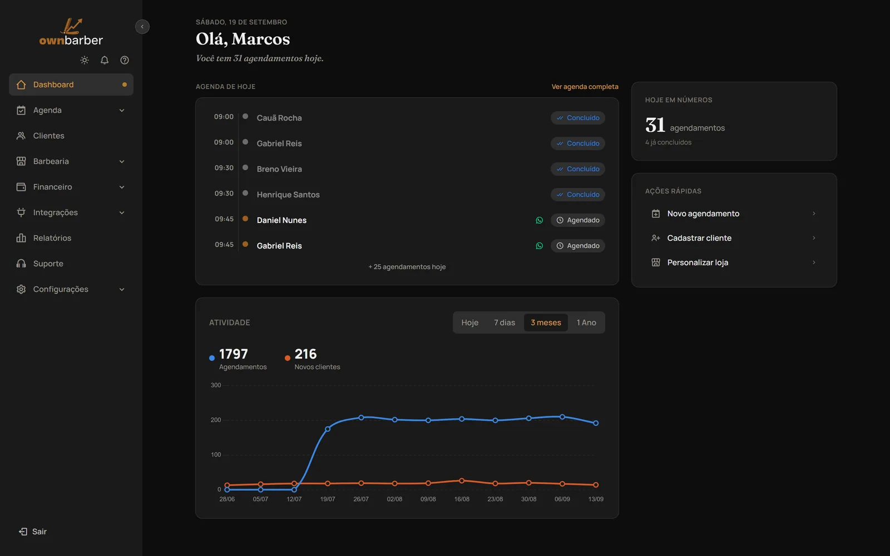Click Breno Vieira appointment name
Screen dimensions: 890x556
[x=279, y=169]
